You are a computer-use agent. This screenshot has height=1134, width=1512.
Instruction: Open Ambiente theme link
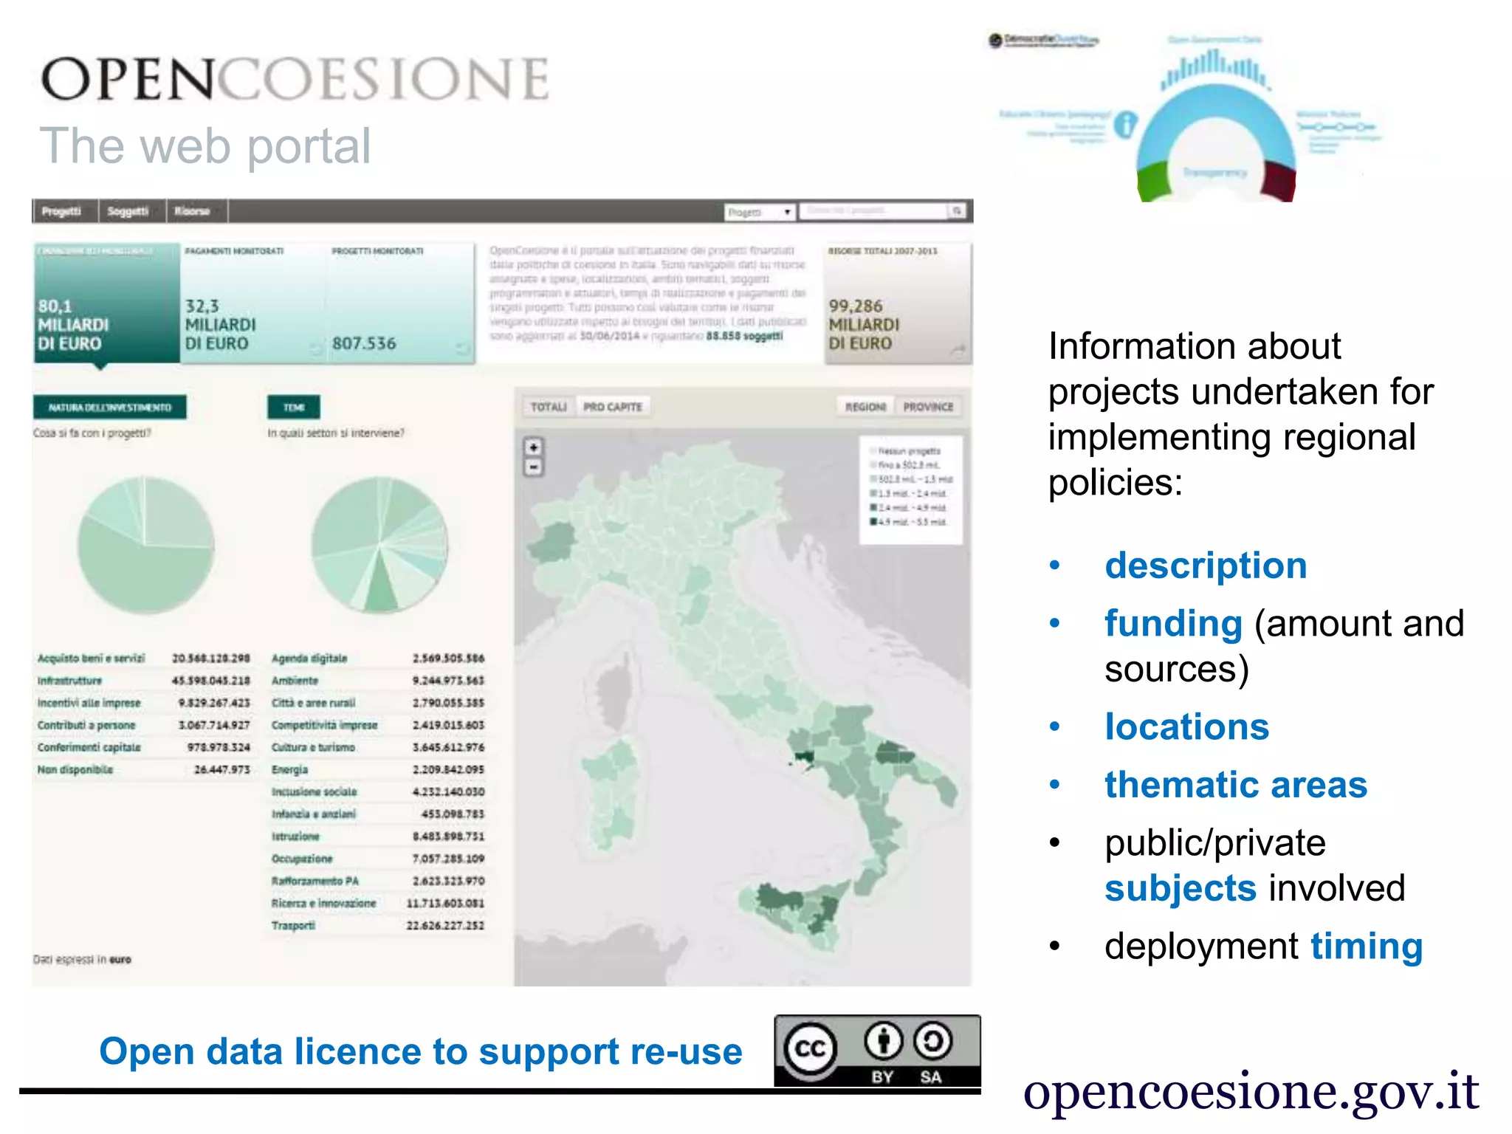[295, 681]
